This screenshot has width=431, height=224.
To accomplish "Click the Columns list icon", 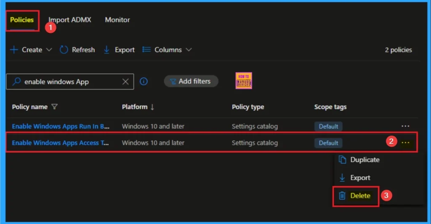I will [x=146, y=50].
